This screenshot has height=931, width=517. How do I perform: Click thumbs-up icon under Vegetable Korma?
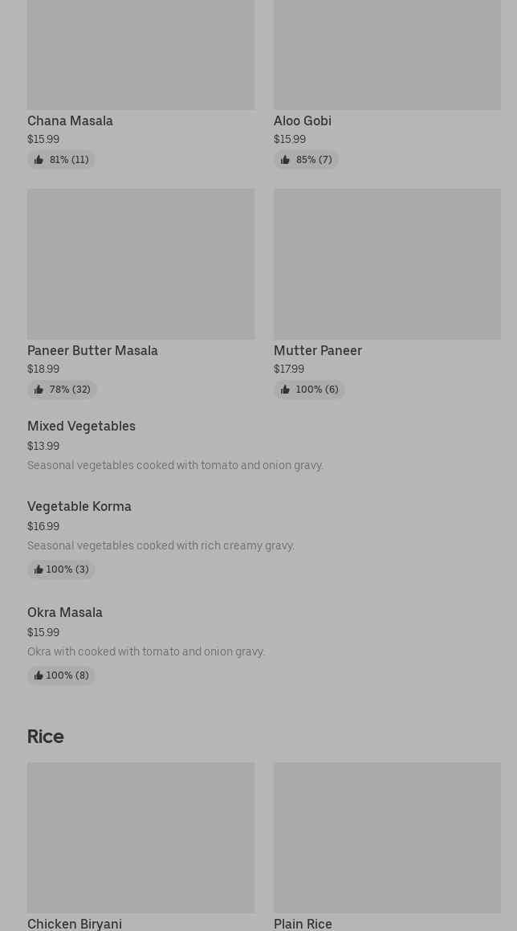[x=39, y=570]
